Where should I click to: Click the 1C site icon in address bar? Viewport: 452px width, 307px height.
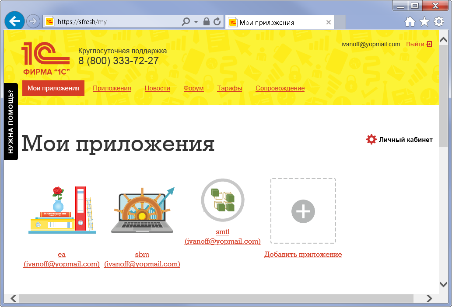(49, 21)
